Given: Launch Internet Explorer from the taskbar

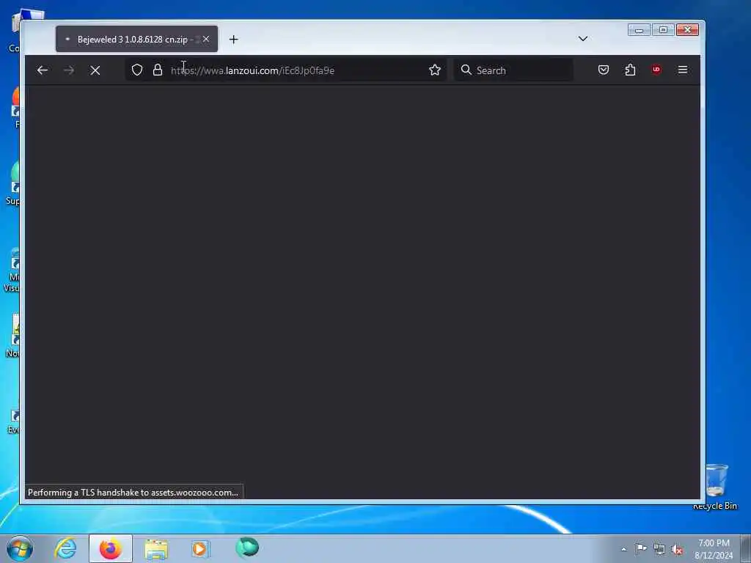Looking at the screenshot, I should click(x=65, y=548).
